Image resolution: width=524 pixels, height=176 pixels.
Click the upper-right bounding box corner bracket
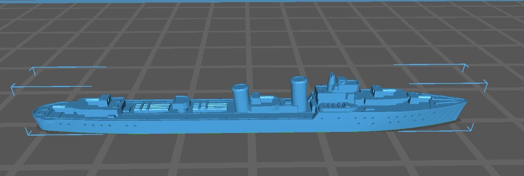[x=465, y=66]
